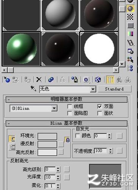Click the Reset Map/Material X icon
Viewport: 138px width, 190px height.
39,79
